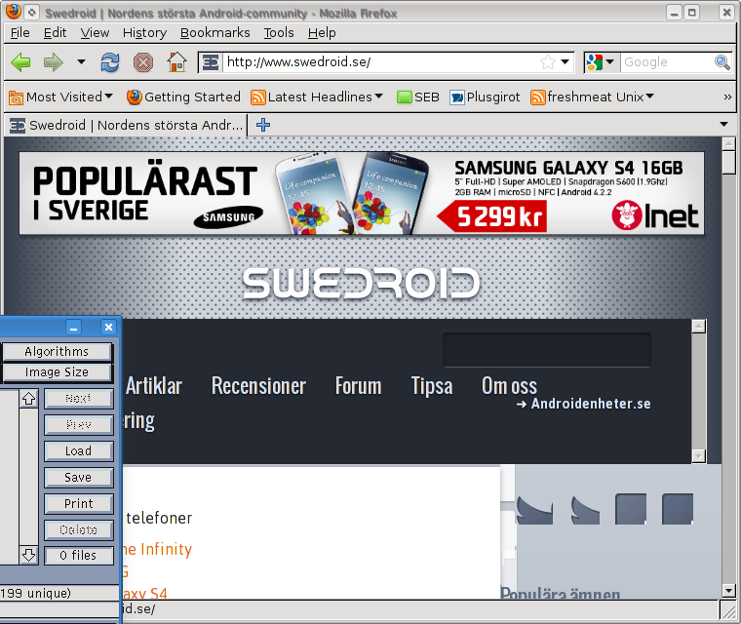Open the Tipsa page
This screenshot has width=741, height=624.
pos(432,386)
